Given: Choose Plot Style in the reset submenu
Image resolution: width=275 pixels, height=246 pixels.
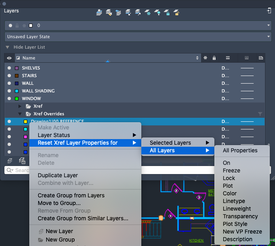Looking at the screenshot, I should click(242, 224).
